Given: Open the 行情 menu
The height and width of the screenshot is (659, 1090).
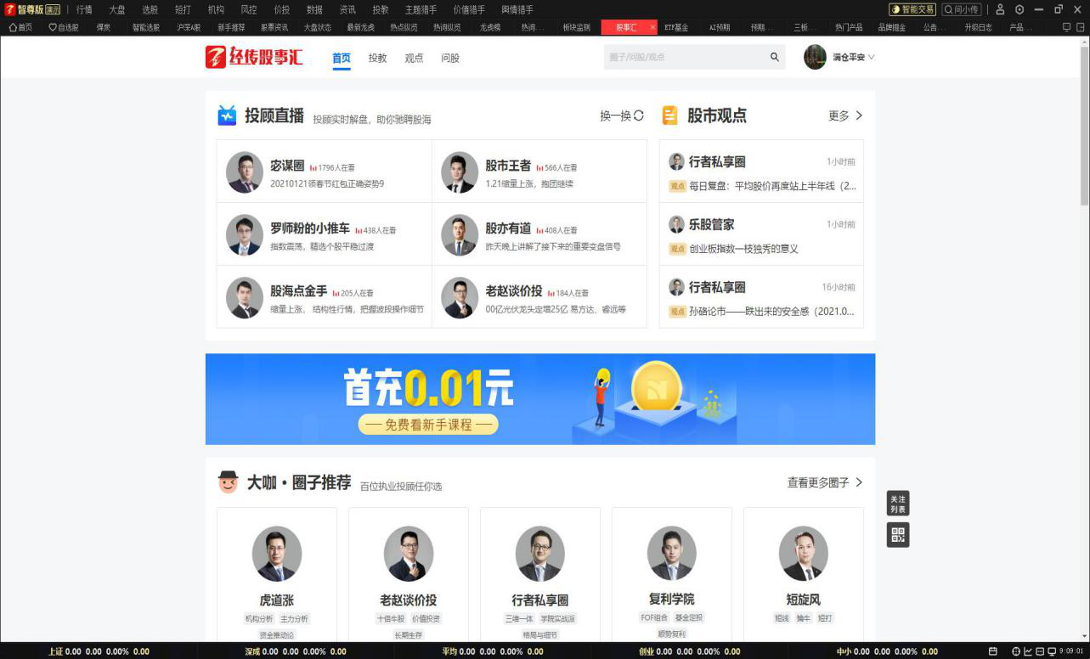Looking at the screenshot, I should point(84,9).
